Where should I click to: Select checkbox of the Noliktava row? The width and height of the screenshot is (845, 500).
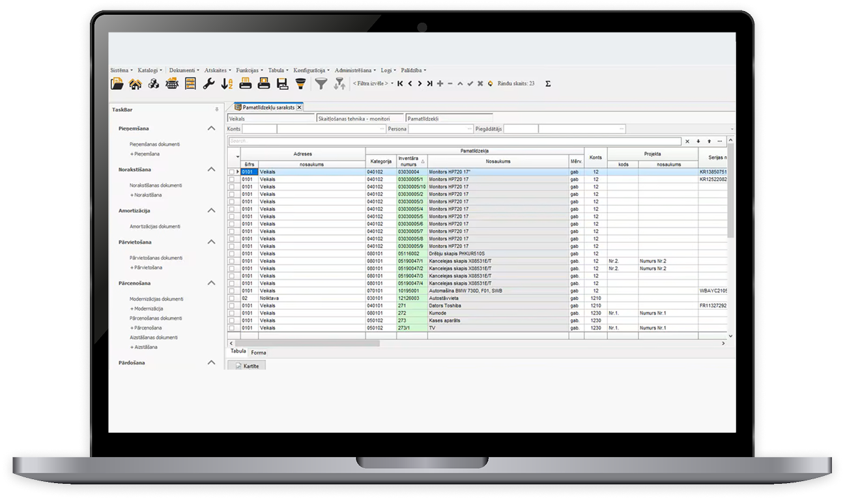(x=232, y=298)
